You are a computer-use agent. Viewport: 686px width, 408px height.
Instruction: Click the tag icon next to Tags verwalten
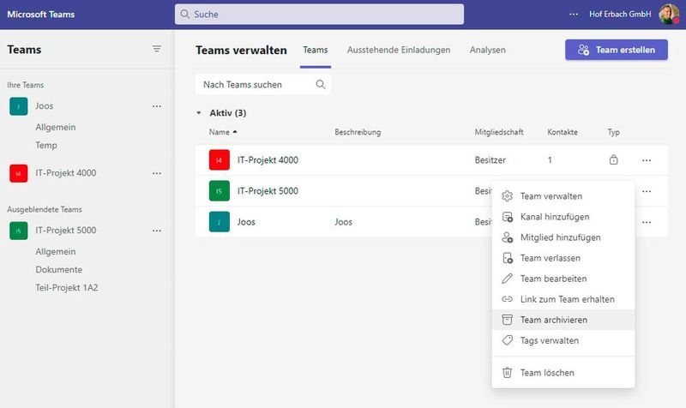[507, 340]
